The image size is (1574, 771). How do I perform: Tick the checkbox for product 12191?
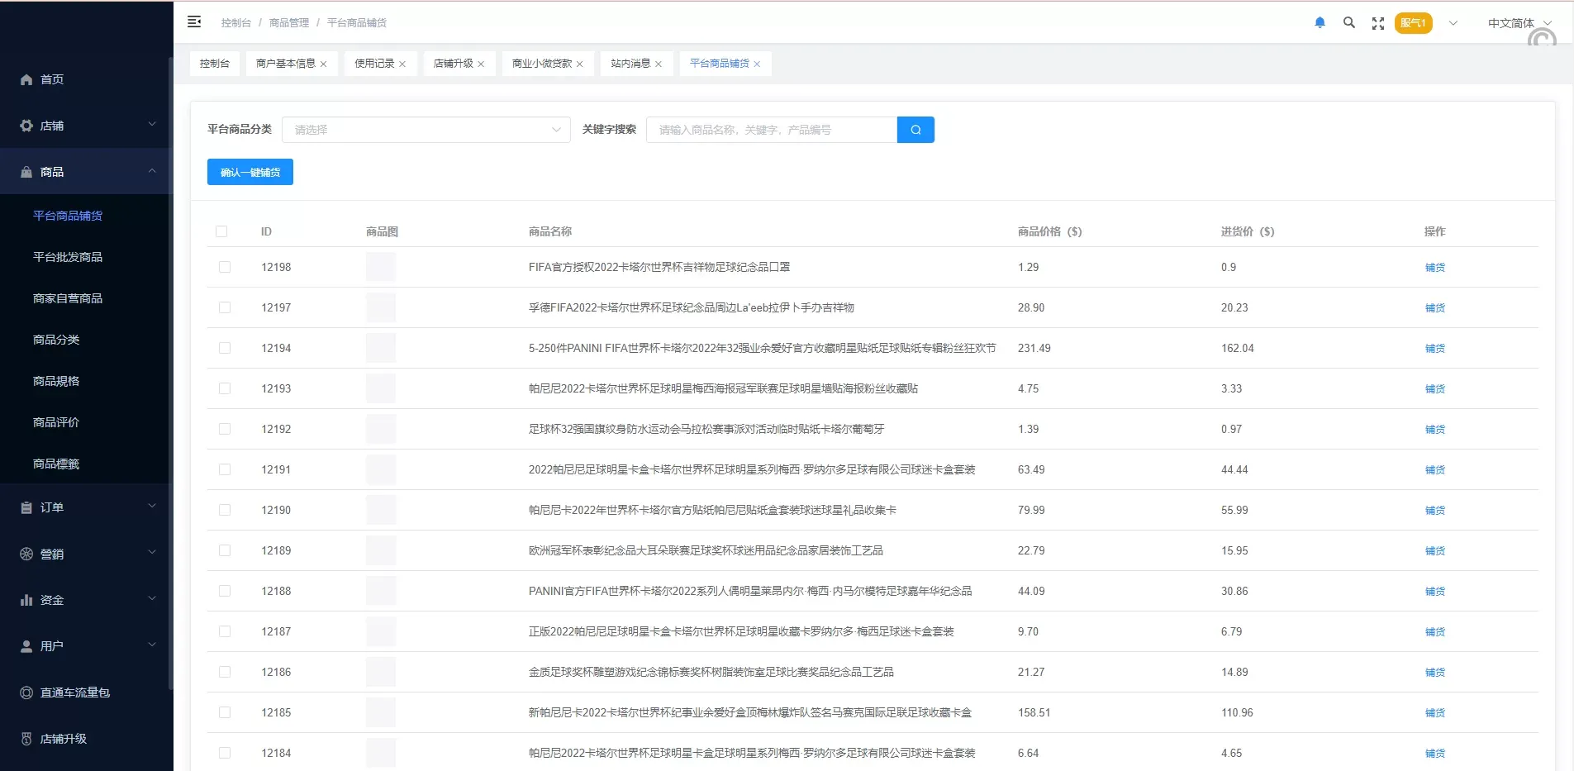225,469
